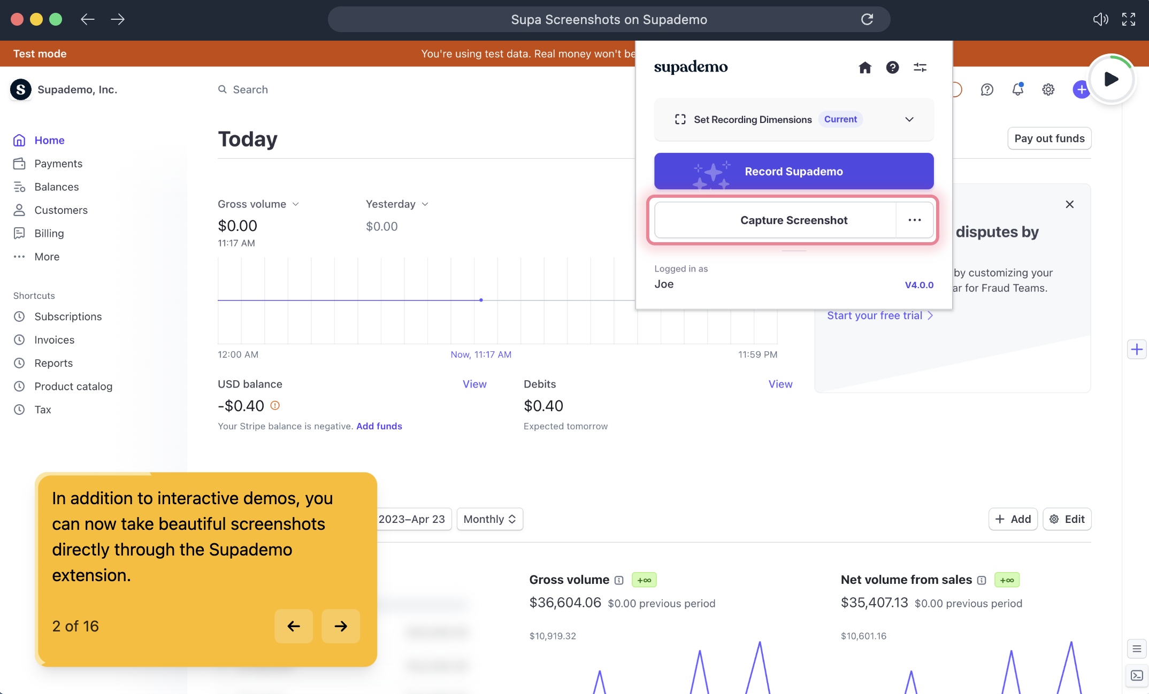Open the Stripe settings gear icon

coord(1048,90)
